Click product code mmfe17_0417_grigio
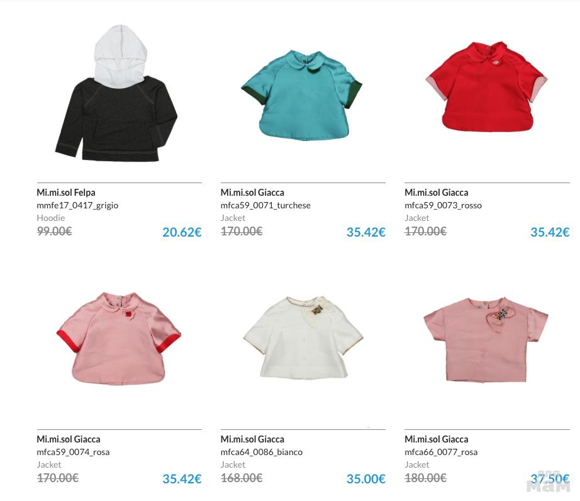The height and width of the screenshot is (501, 580). 77,205
